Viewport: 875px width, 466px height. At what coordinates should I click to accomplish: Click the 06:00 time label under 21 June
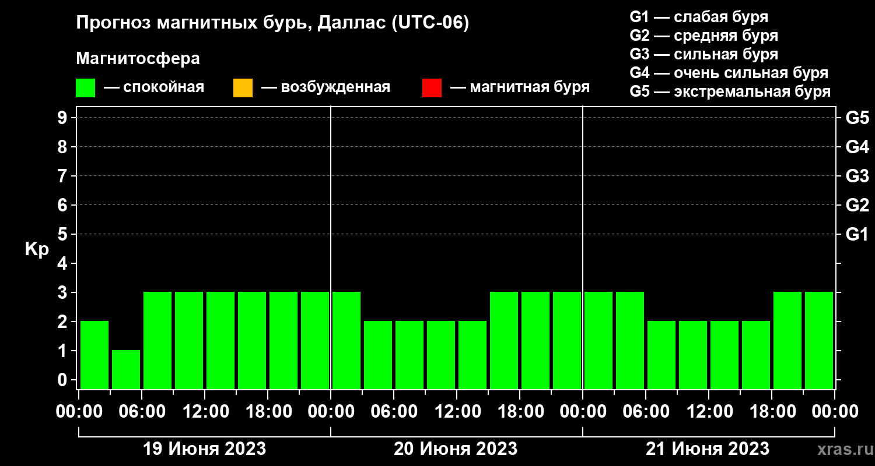(x=646, y=412)
